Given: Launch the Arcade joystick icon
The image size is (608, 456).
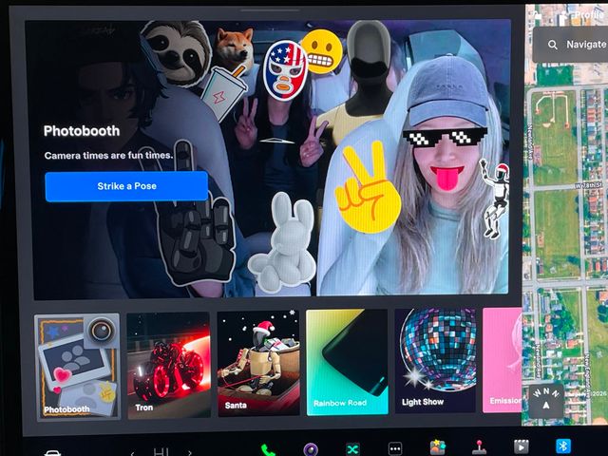Looking at the screenshot, I should click(479, 447).
